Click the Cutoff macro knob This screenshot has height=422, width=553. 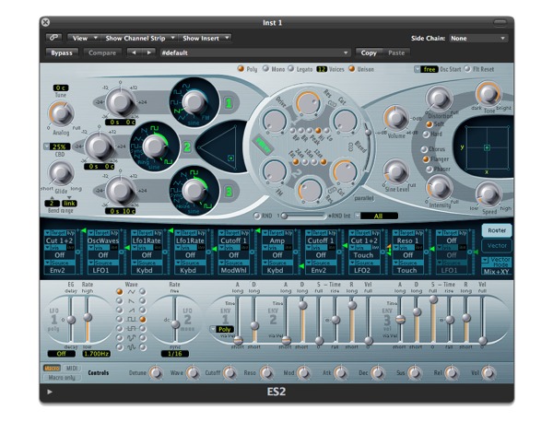pyautogui.click(x=229, y=372)
